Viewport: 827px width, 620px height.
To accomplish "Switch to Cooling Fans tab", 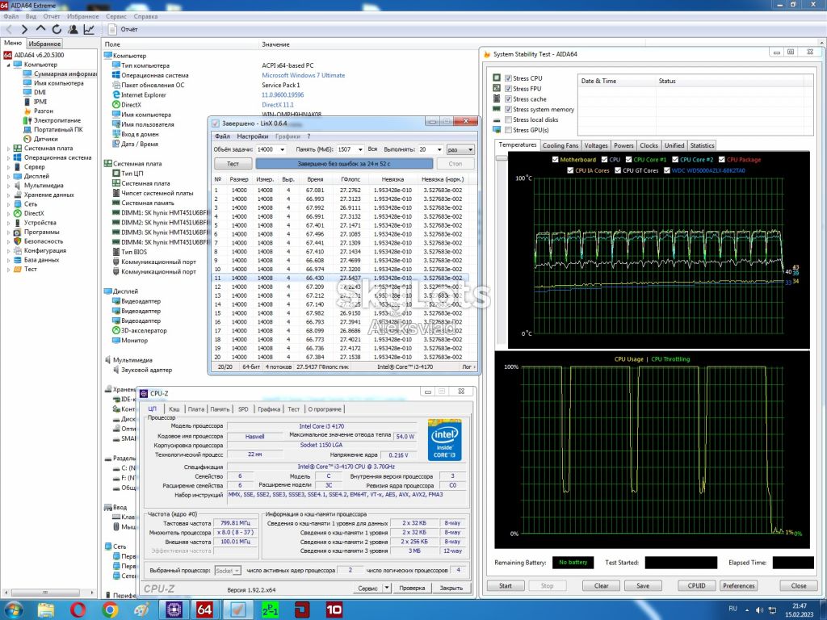I will [560, 145].
